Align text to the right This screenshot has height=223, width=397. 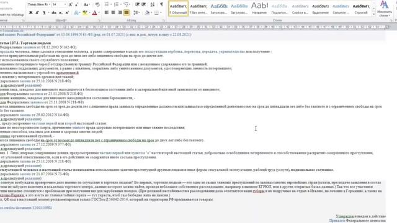click(120, 12)
